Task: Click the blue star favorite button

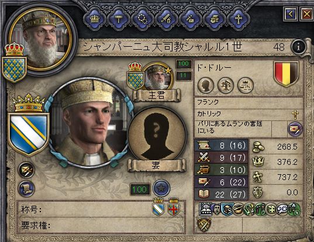Action: tap(161, 188)
